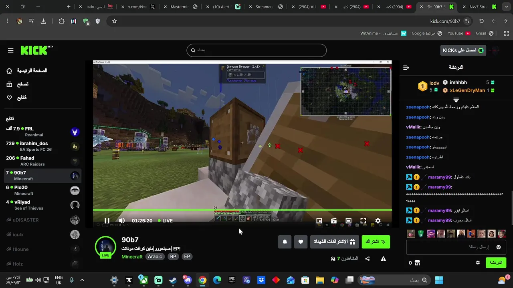Expand the chat leaderboard arrow
Screen dimensions: 513x288
pos(456,99)
